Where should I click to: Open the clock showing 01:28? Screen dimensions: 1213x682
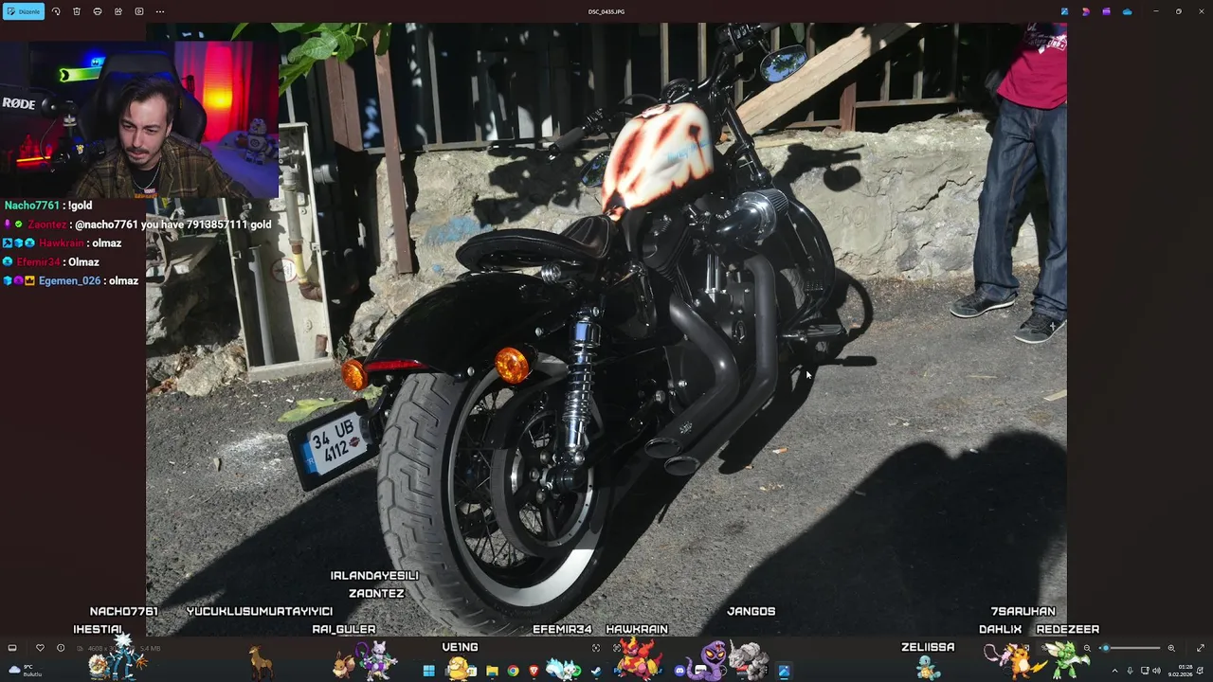tap(1181, 671)
